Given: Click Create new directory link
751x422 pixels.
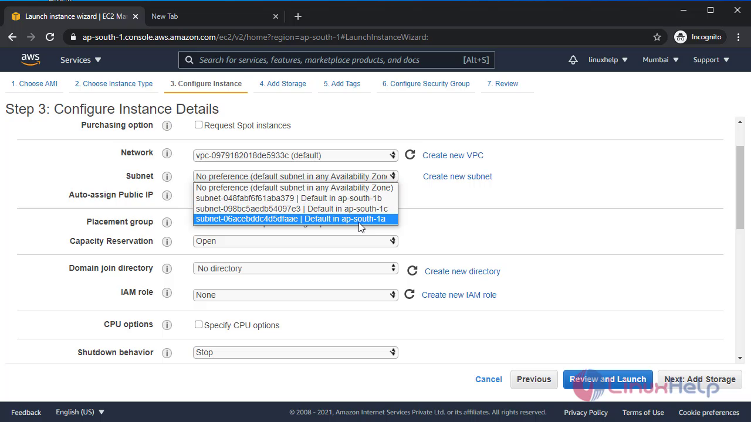Looking at the screenshot, I should point(462,271).
